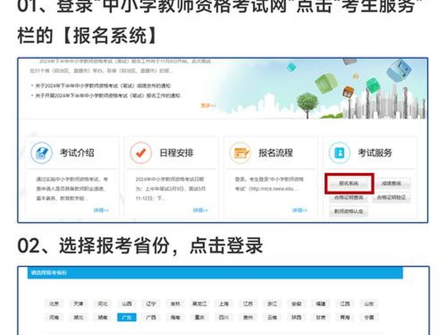The height and width of the screenshot is (335, 447).
Task: Select province 北京
Action: click(x=54, y=304)
